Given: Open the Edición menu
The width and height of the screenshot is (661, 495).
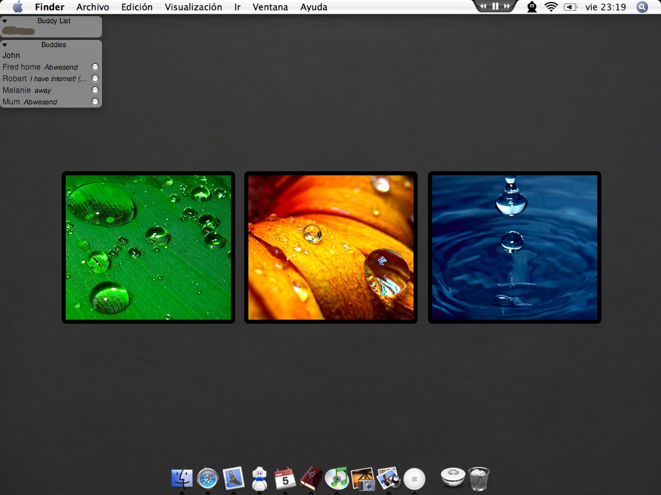Looking at the screenshot, I should click(137, 7).
